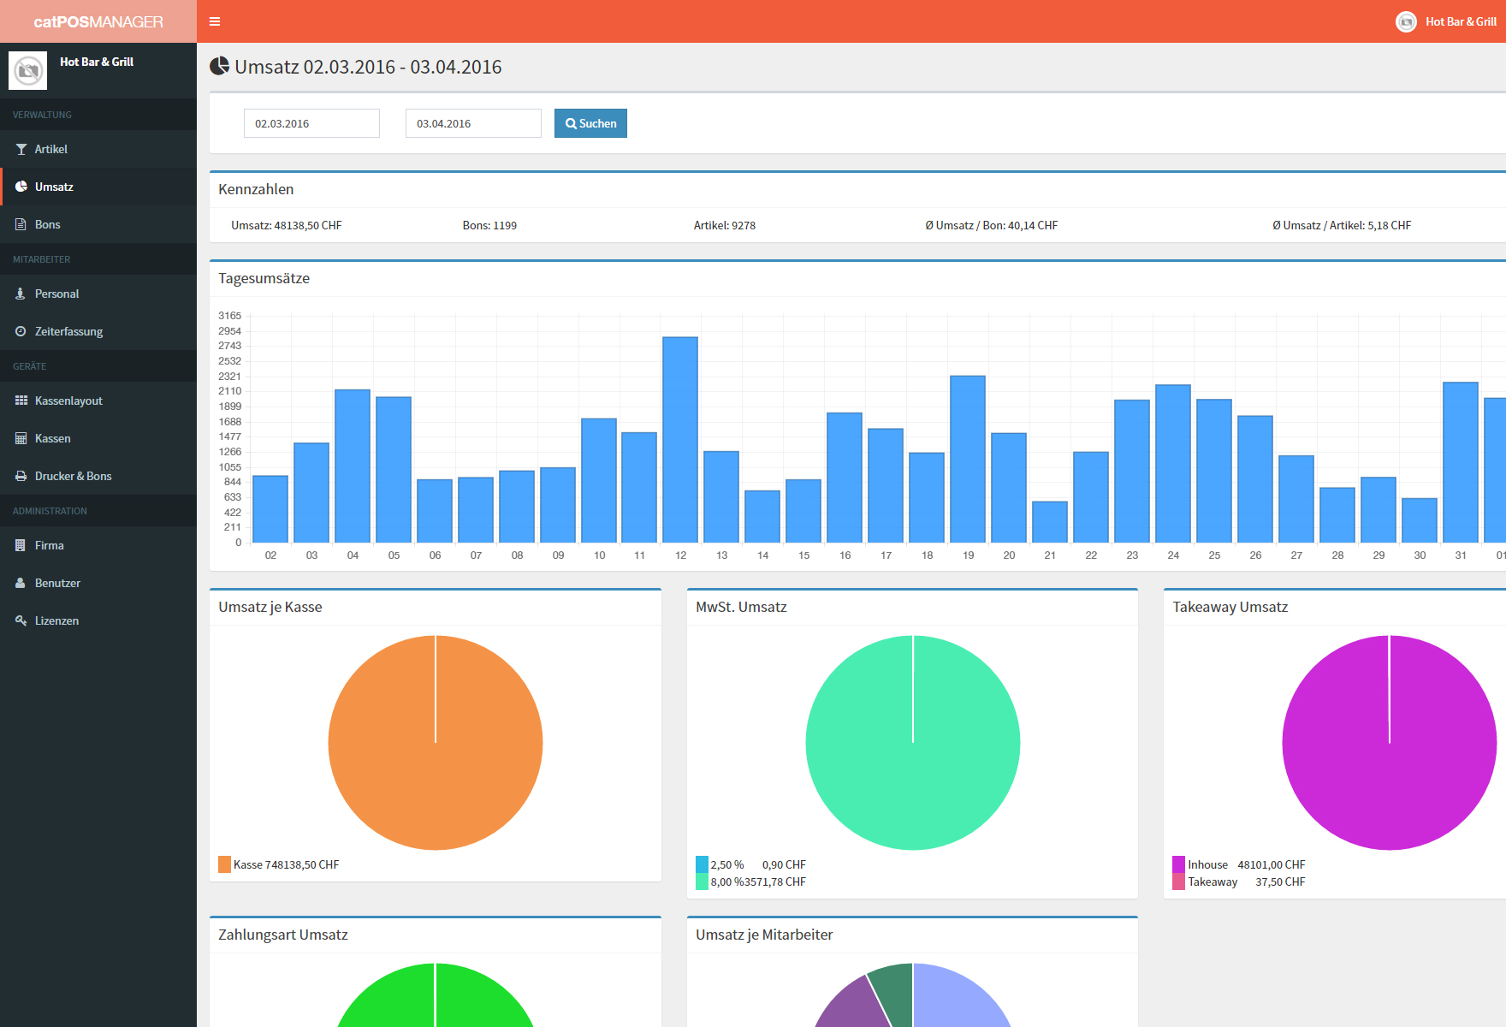Click the Zahlungsart Umsatz green pie

(436, 995)
